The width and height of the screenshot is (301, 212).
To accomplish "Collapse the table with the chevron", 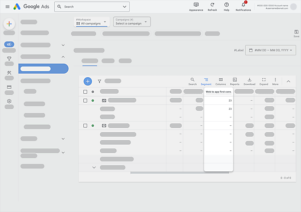I will (288, 81).
